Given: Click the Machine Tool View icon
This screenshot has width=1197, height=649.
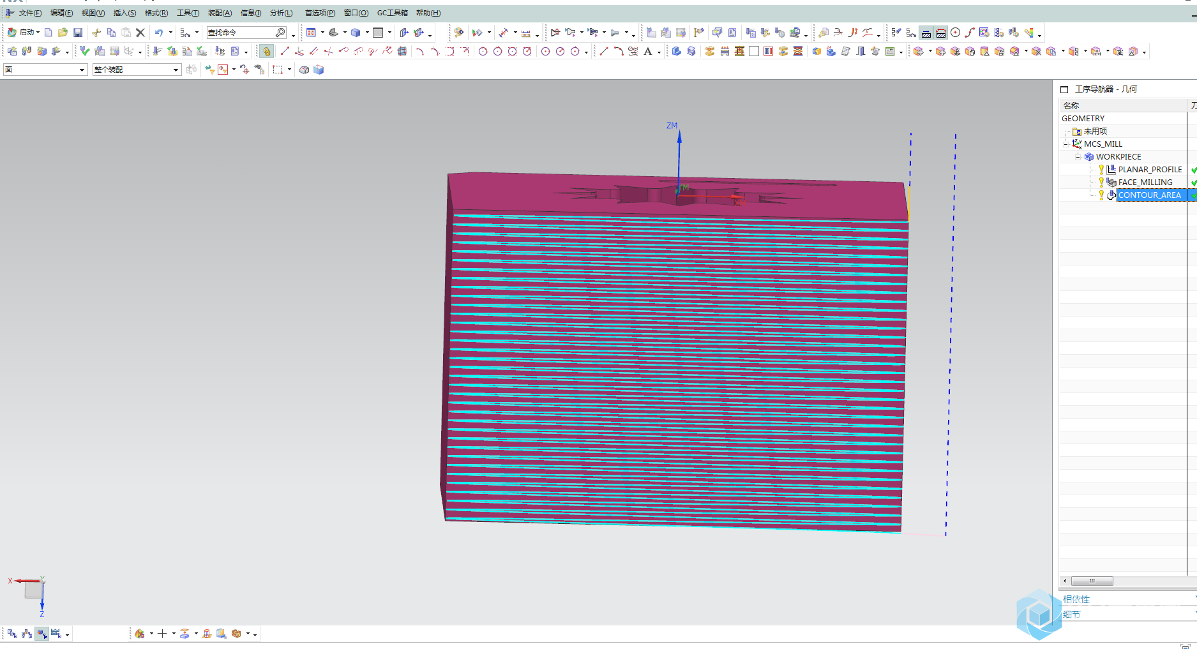Looking at the screenshot, I should 27,634.
